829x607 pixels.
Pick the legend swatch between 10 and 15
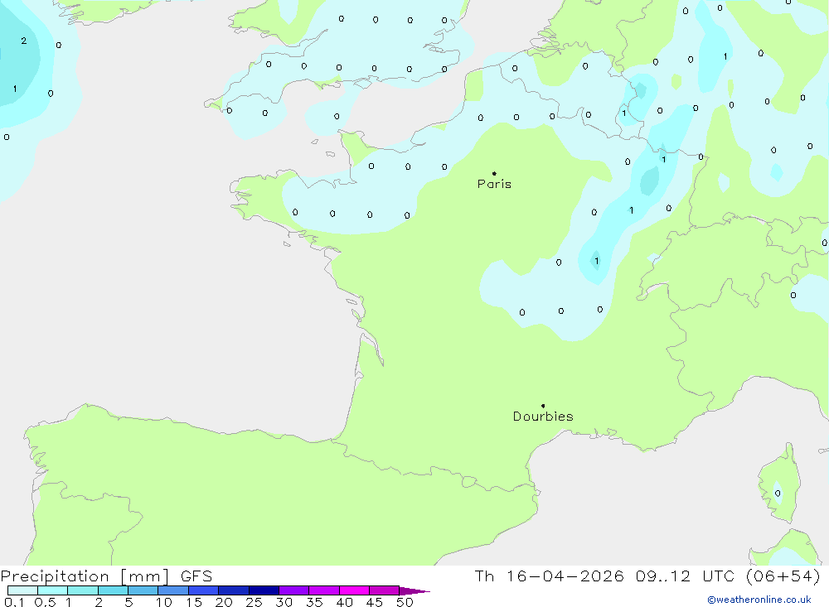(x=173, y=590)
